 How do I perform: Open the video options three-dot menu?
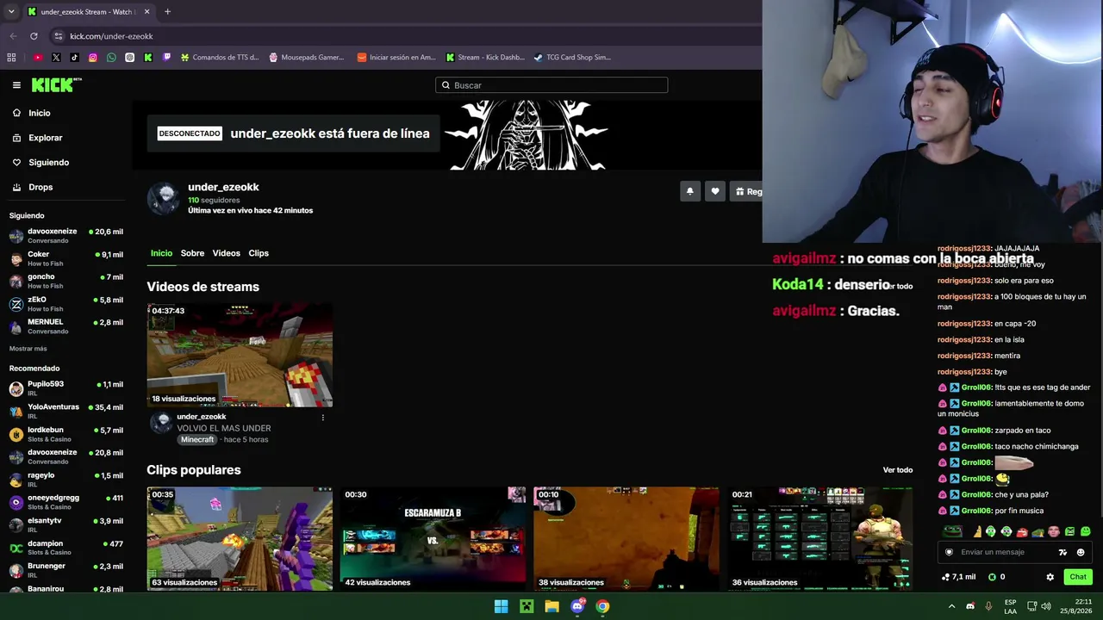coord(323,418)
